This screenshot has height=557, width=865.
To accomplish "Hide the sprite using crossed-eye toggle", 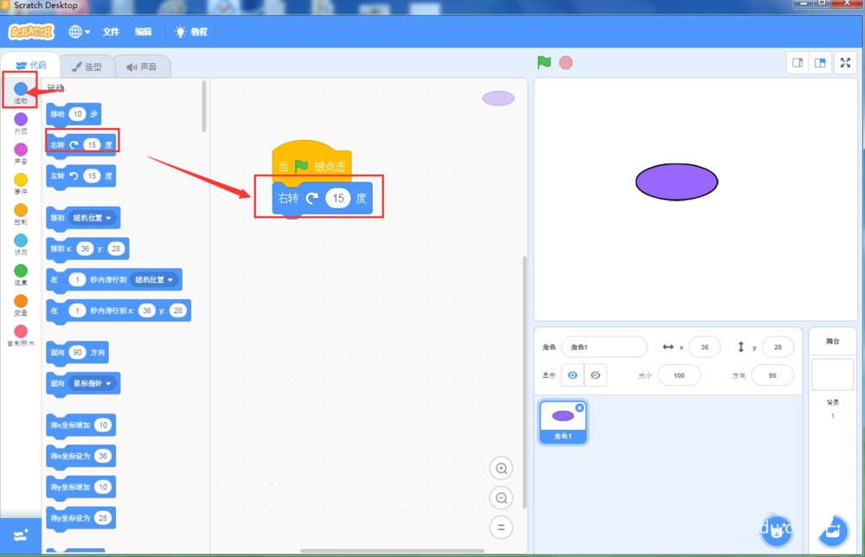I will 595,375.
